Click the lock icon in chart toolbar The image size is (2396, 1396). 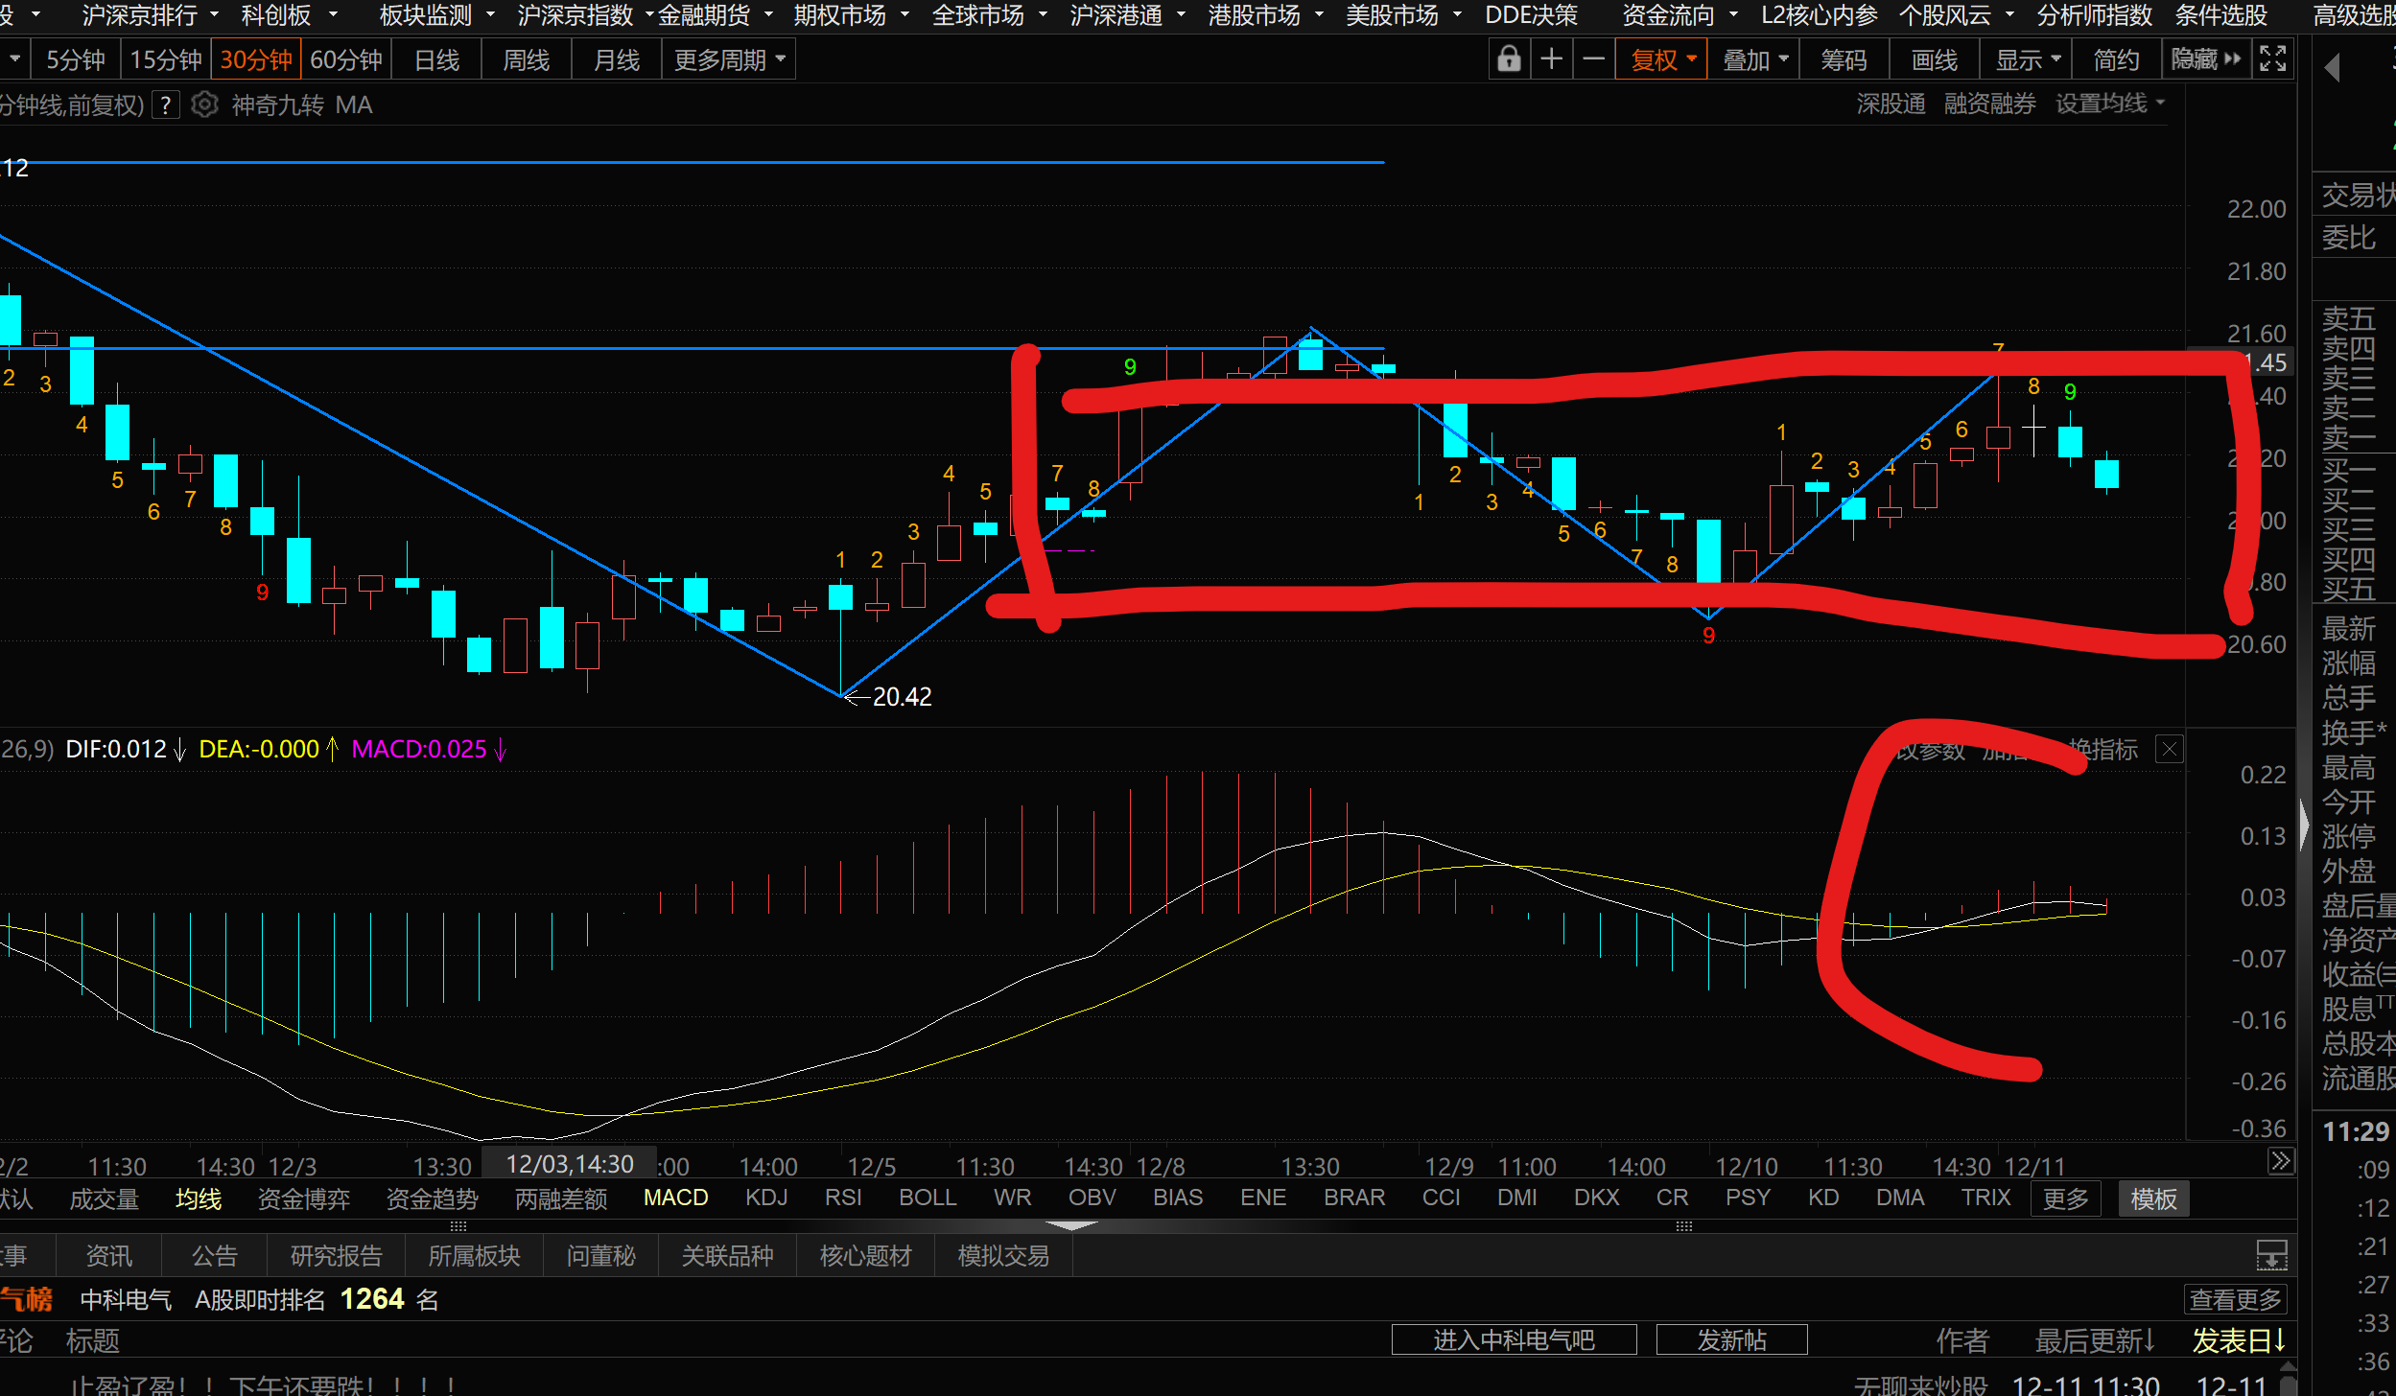pyautogui.click(x=1509, y=59)
